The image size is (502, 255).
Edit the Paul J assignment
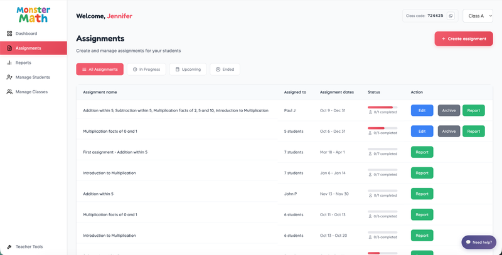pos(422,110)
